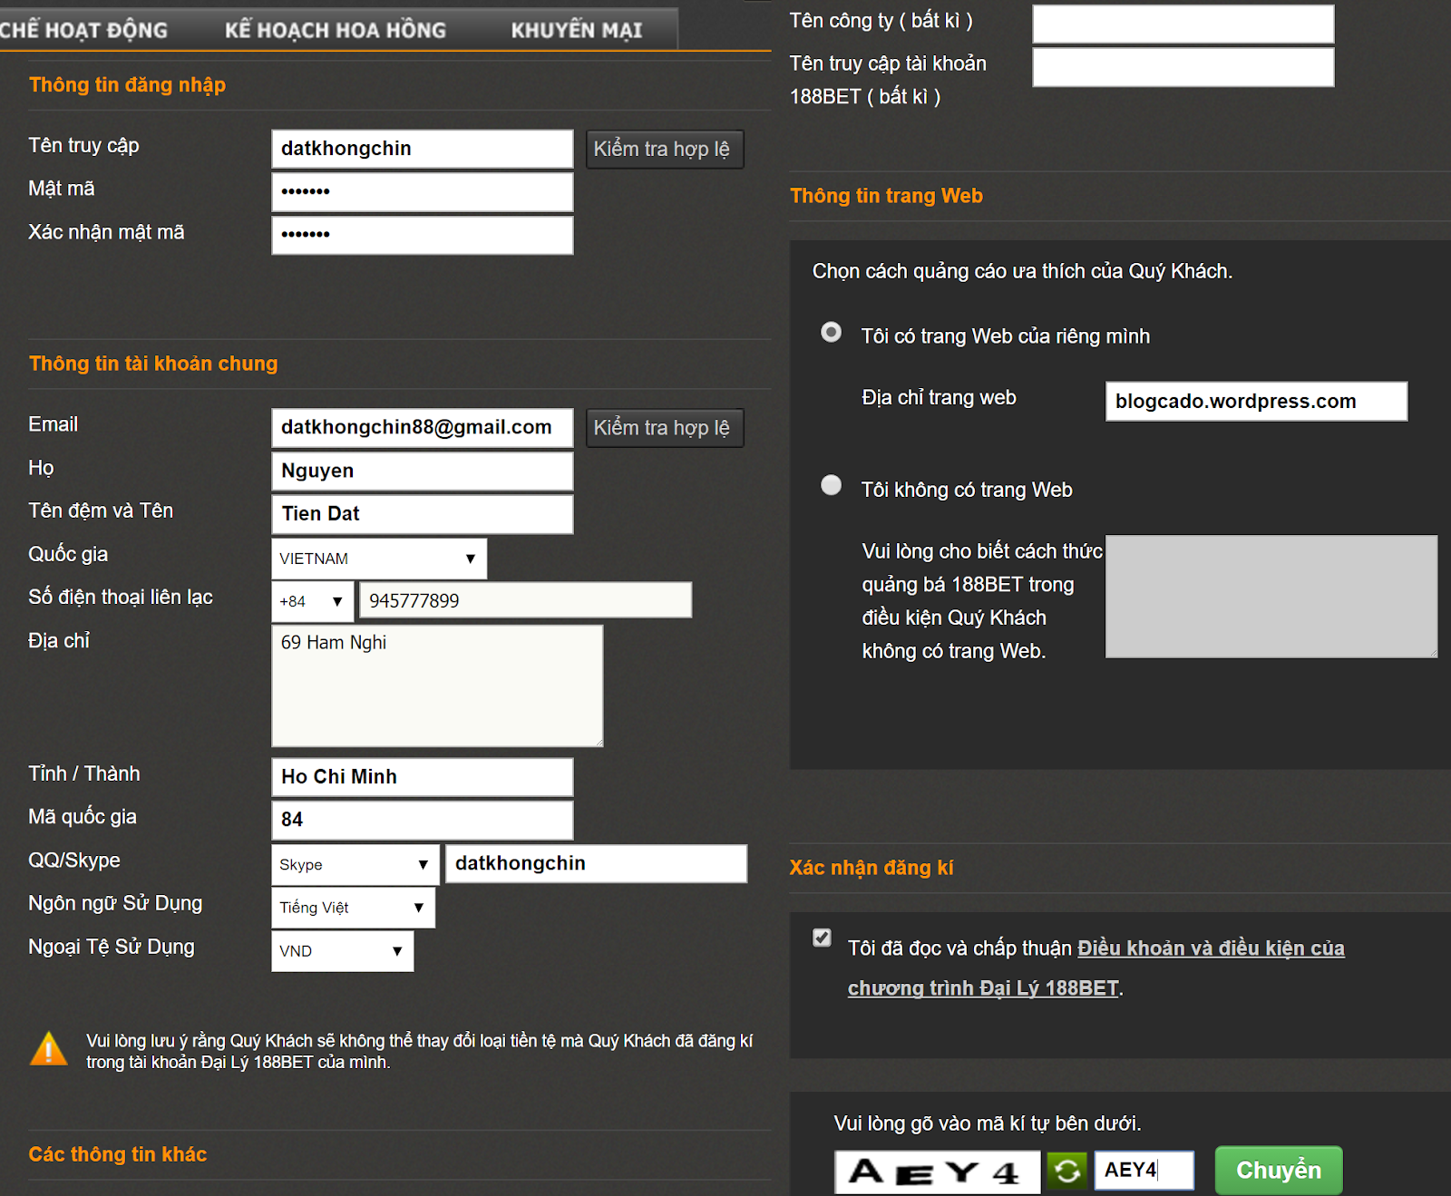Click the AEY4 captcha image
The width and height of the screenshot is (1451, 1196).
coord(937,1172)
